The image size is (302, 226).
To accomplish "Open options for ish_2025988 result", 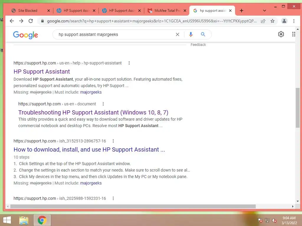I will pyautogui.click(x=113, y=198).
